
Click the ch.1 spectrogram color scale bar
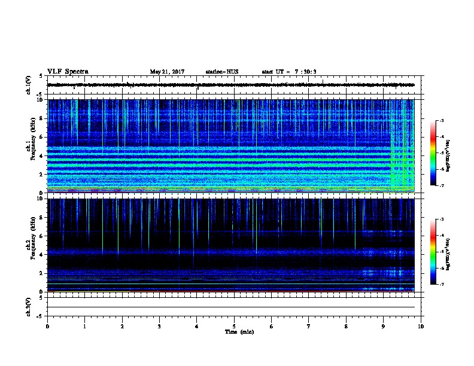[433, 153]
